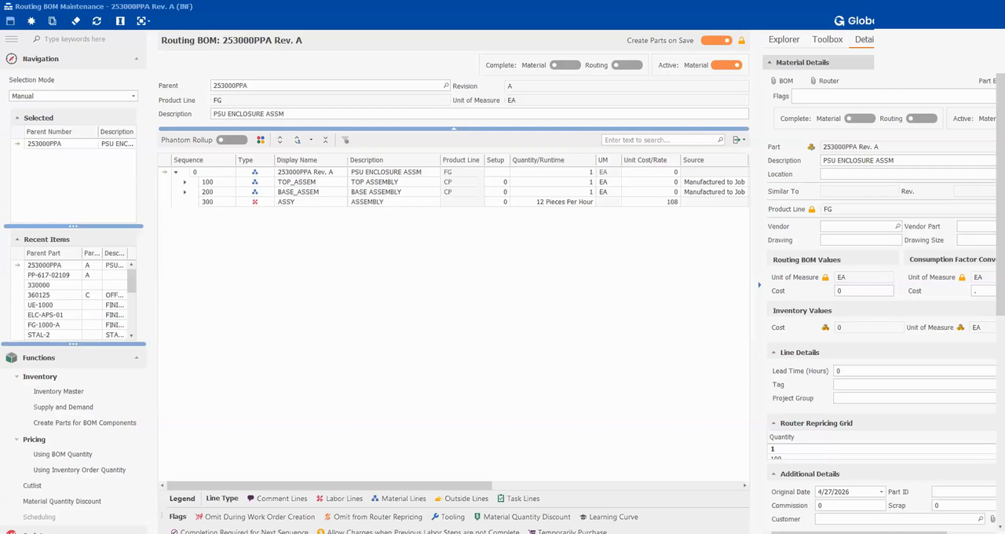Switch to the Details tab

[x=864, y=39]
